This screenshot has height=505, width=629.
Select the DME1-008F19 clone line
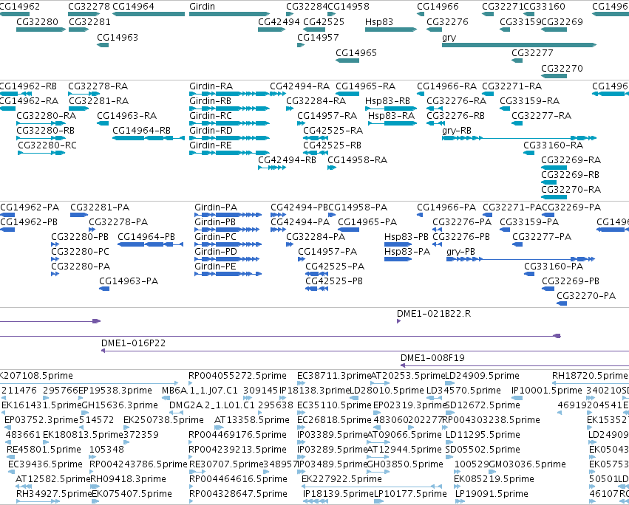coord(515,365)
